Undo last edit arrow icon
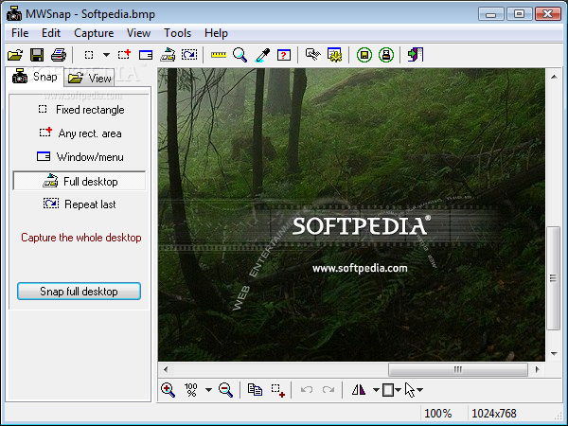This screenshot has width=568, height=426. point(307,390)
